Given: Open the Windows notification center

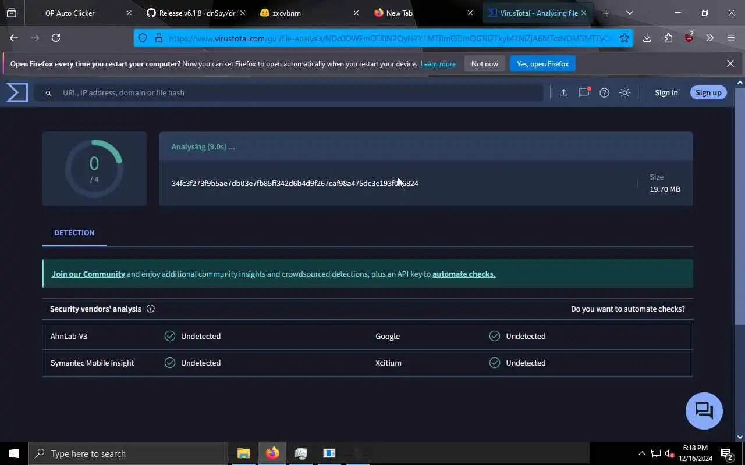Looking at the screenshot, I should 727,453.
